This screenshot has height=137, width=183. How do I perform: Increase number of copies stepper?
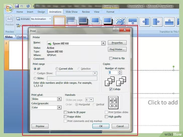coord(120,72)
